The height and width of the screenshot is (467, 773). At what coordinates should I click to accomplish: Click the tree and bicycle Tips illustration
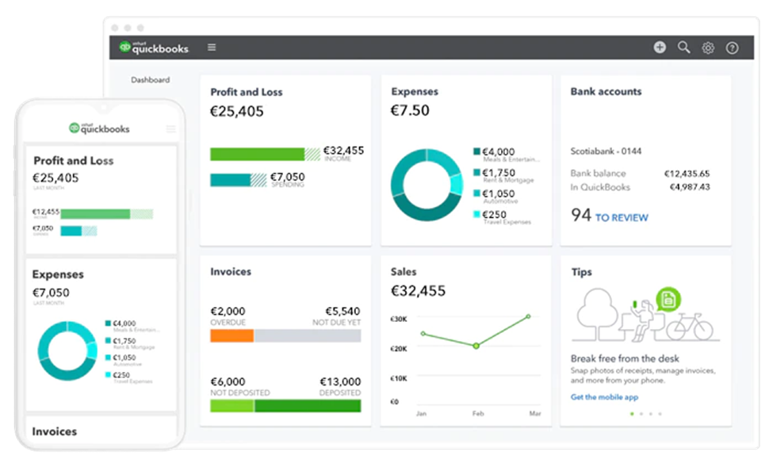pyautogui.click(x=645, y=315)
